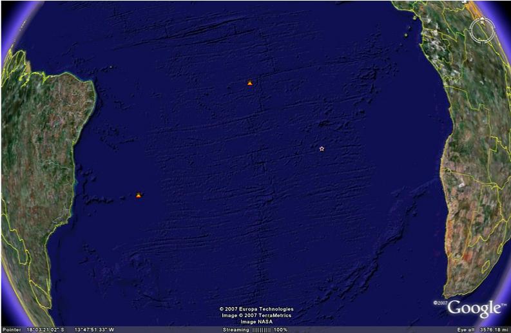Click the TerraMetrics image credit text
This screenshot has width=511, height=333.
[x=256, y=316]
